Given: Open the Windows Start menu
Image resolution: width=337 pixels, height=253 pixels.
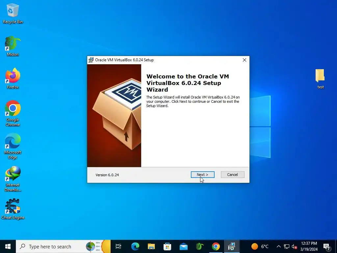Looking at the screenshot, I should [x=8, y=246].
